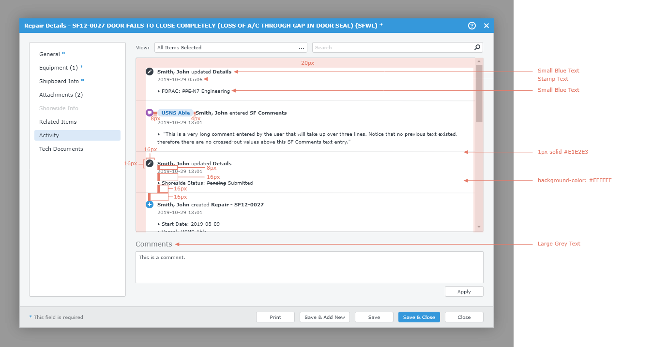
Task: Click the 'This field is required' note
Action: pyautogui.click(x=56, y=318)
